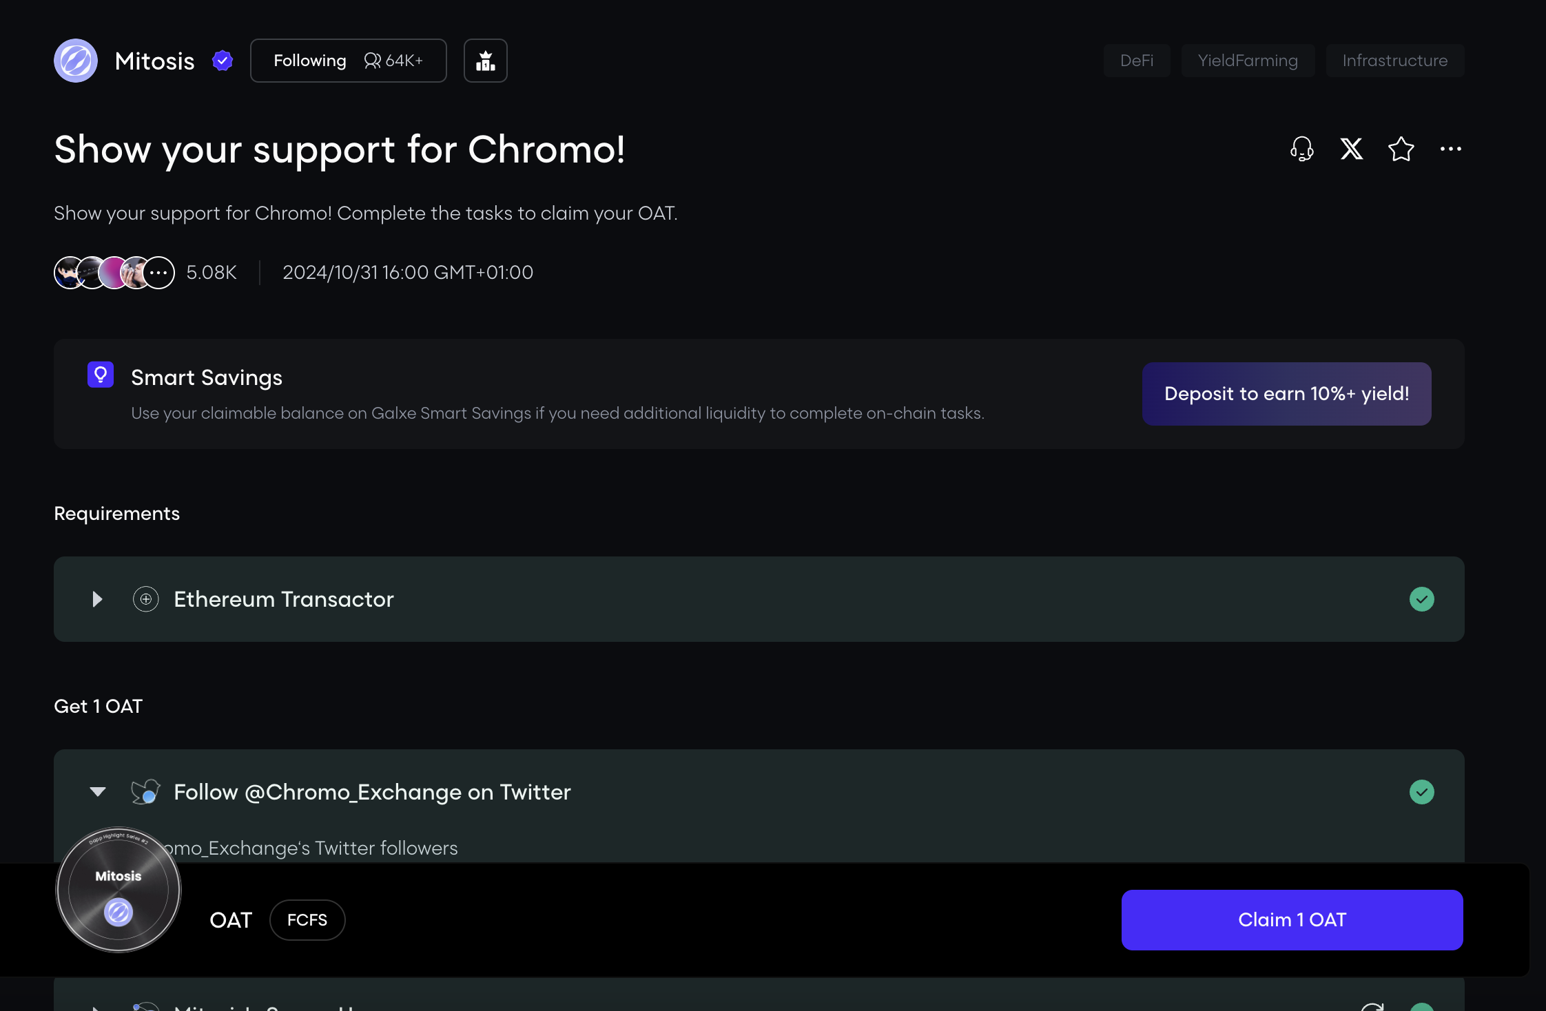This screenshot has width=1546, height=1011.
Task: Click the blue verified badge next to Mitosis
Action: pyautogui.click(x=222, y=61)
